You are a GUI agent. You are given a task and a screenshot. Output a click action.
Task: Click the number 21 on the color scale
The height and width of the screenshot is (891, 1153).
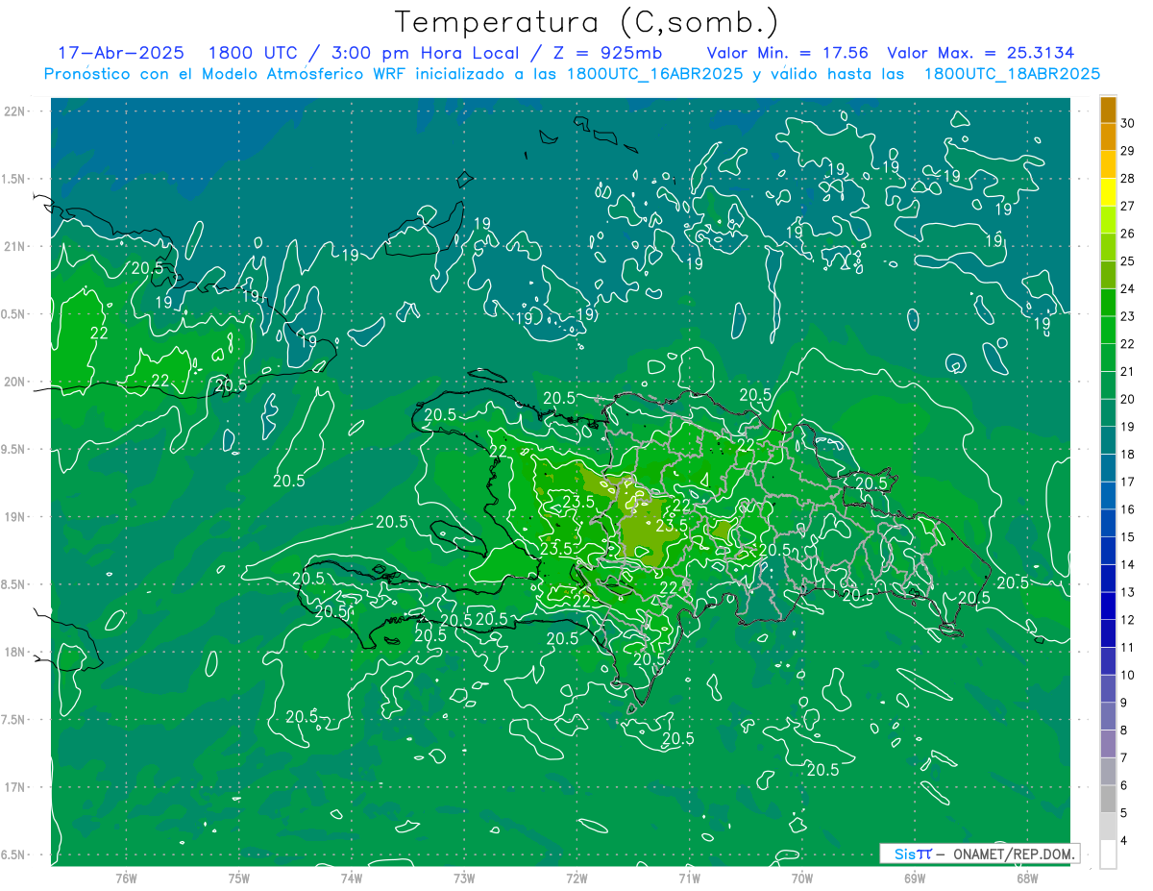1127,371
